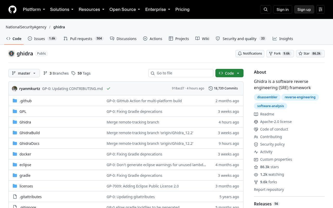Image resolution: width=333 pixels, height=208 pixels.
Task: Expand the Solutions menu
Action: (x=62, y=9)
